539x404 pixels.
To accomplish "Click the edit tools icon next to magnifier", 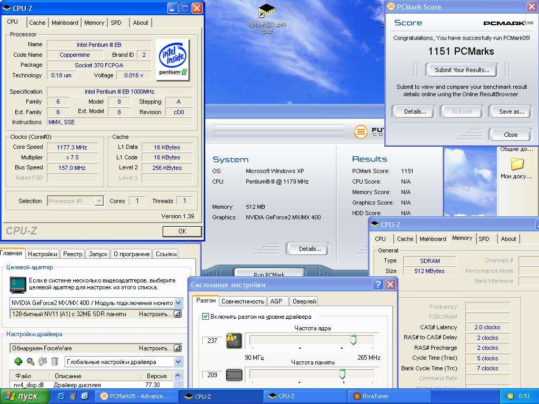I will 43,361.
